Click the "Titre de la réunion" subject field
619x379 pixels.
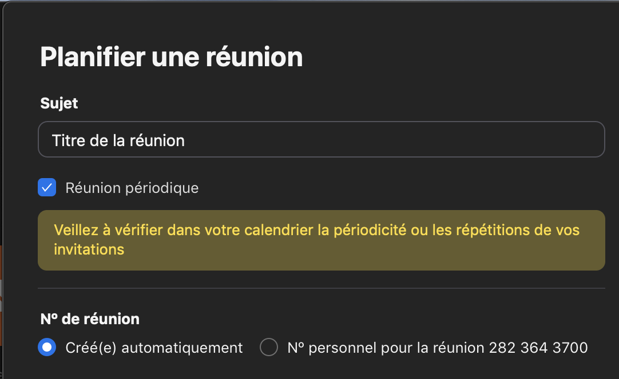point(229,140)
